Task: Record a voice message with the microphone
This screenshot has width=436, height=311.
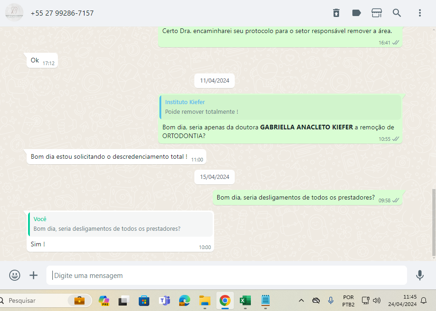Action: pos(419,275)
